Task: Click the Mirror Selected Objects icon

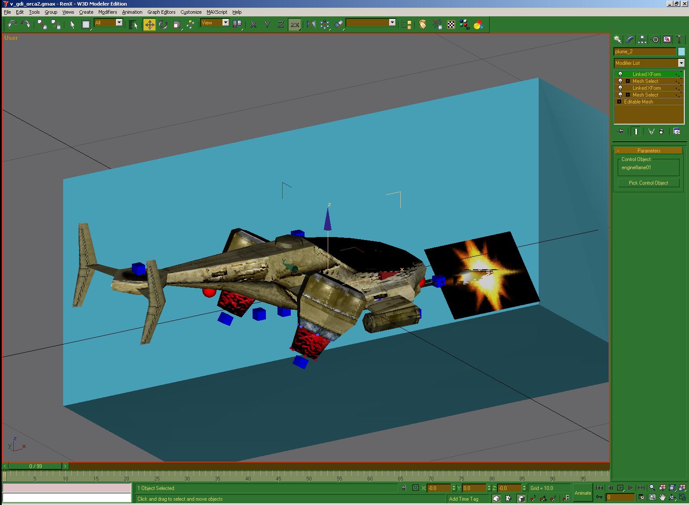Action: [311, 24]
